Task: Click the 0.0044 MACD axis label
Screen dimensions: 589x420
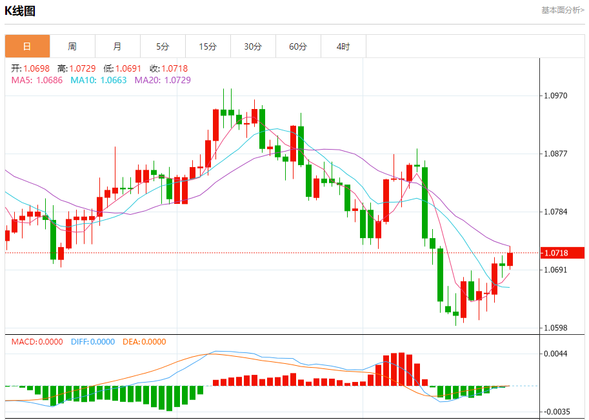Action: 555,354
